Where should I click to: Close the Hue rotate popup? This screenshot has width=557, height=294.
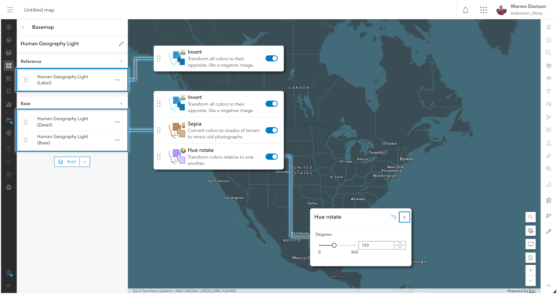(x=404, y=217)
